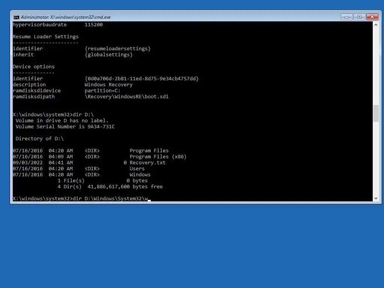Image resolution: width=384 pixels, height=288 pixels.
Task: Click the 'Users' directory entry
Action: click(137, 169)
